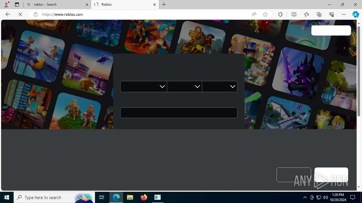Click the scrollbar down arrow

(x=359, y=187)
